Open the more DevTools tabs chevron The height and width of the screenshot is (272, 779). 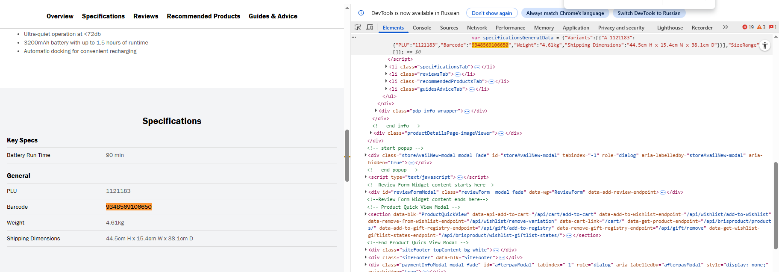[x=725, y=27]
